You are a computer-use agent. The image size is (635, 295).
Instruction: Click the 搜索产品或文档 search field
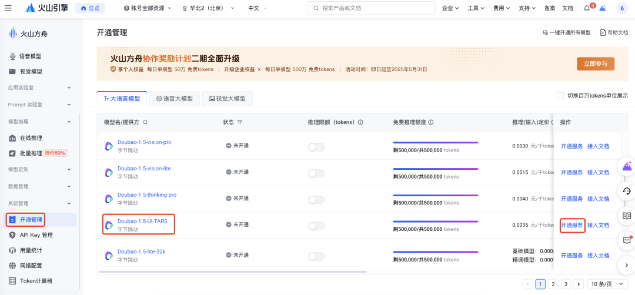pyautogui.click(x=372, y=8)
